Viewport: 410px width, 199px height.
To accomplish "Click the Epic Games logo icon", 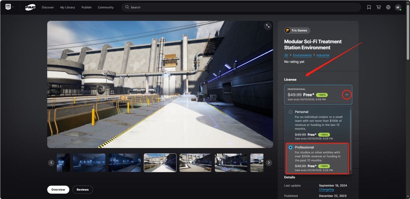I will pos(8,7).
